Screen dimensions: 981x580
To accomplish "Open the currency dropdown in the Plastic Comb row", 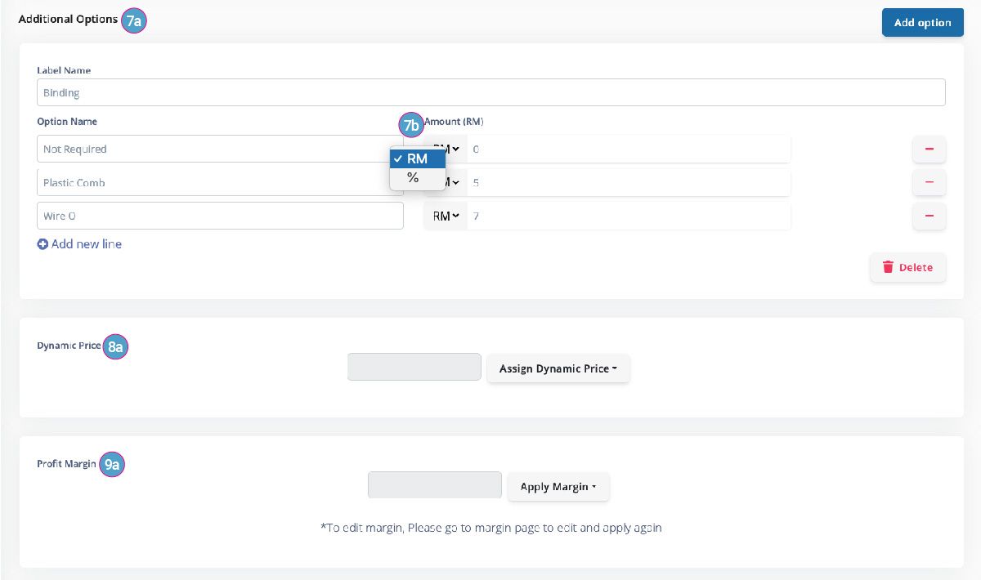I will click(456, 182).
